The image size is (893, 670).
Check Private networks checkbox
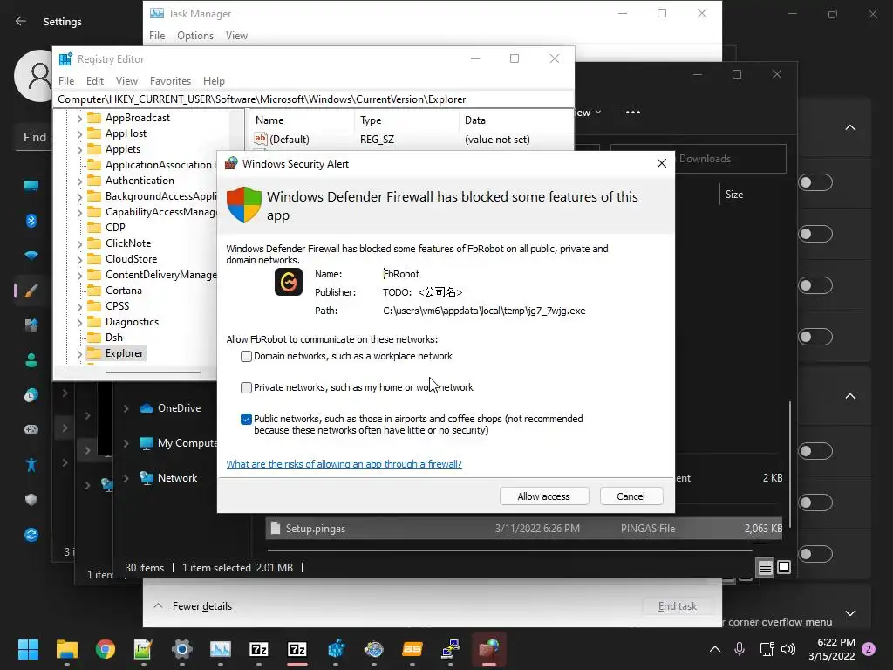(x=246, y=387)
